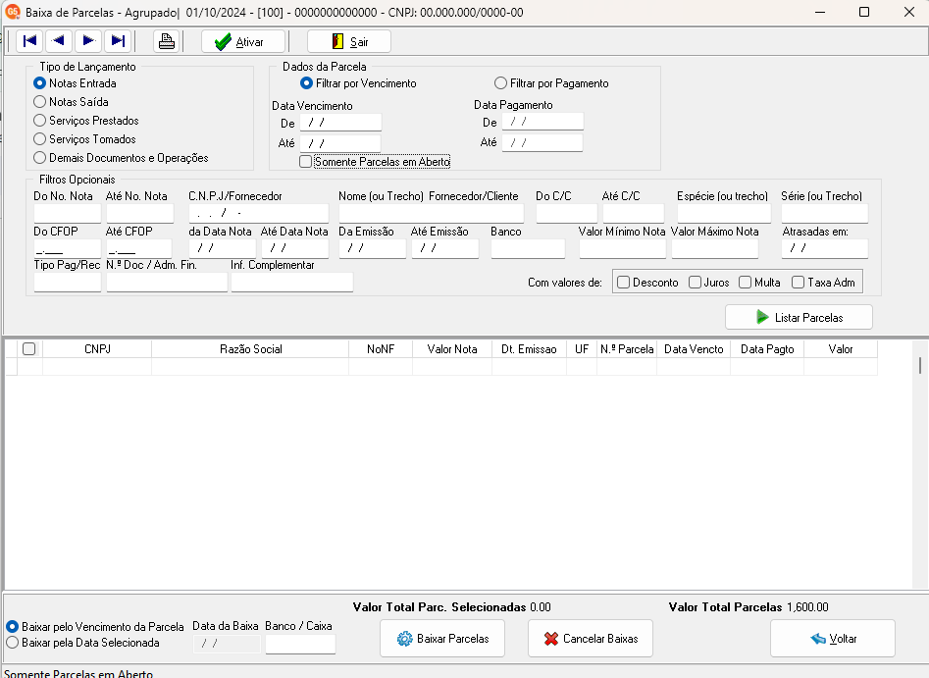This screenshot has height=678, width=929.
Task: Click the G5 application icon in title bar
Action: pyautogui.click(x=12, y=12)
